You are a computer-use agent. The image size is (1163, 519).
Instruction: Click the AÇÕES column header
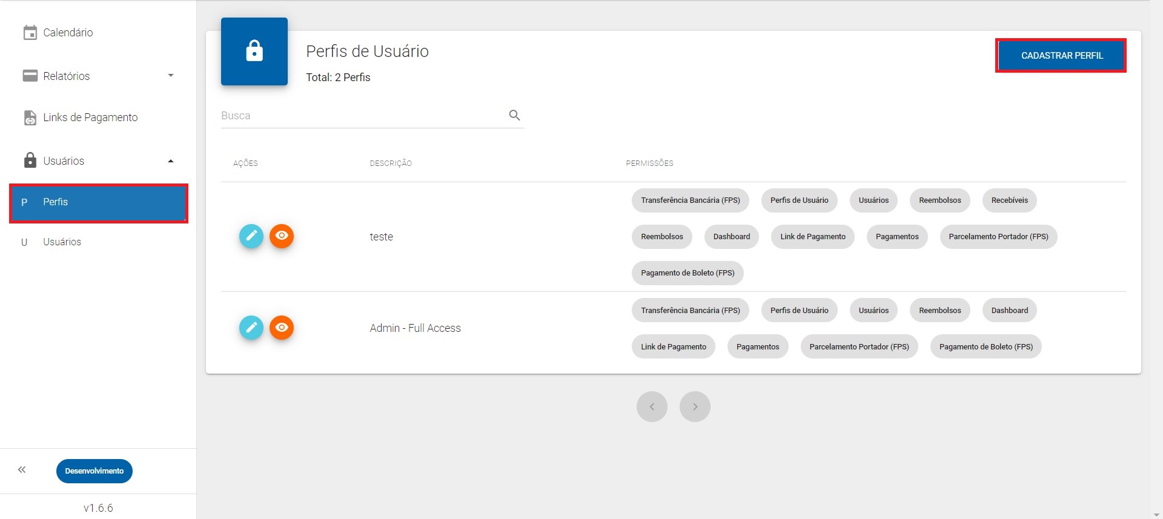(245, 164)
